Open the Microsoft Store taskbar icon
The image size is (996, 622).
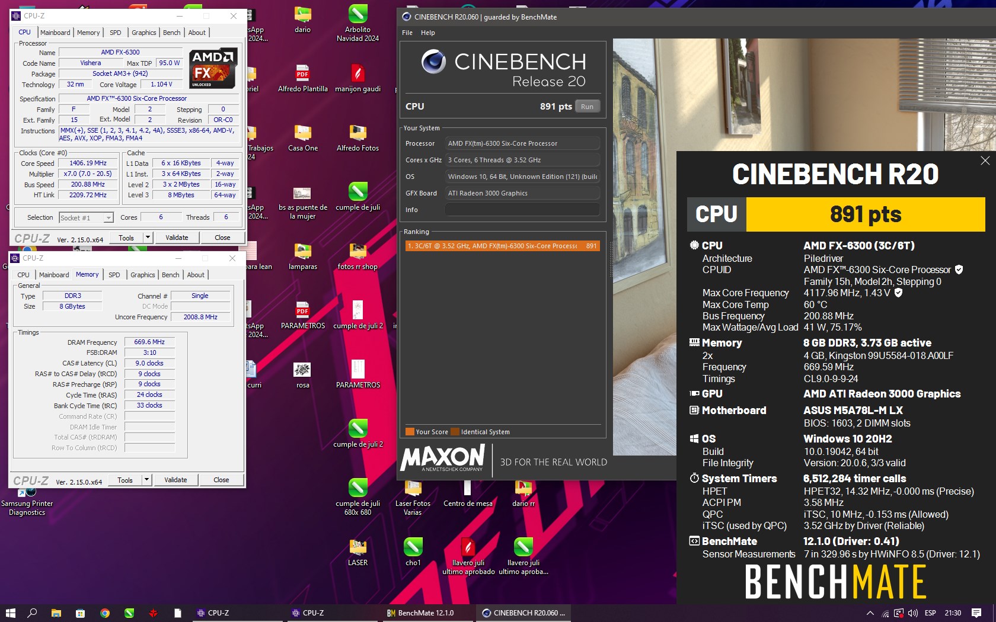coord(81,613)
